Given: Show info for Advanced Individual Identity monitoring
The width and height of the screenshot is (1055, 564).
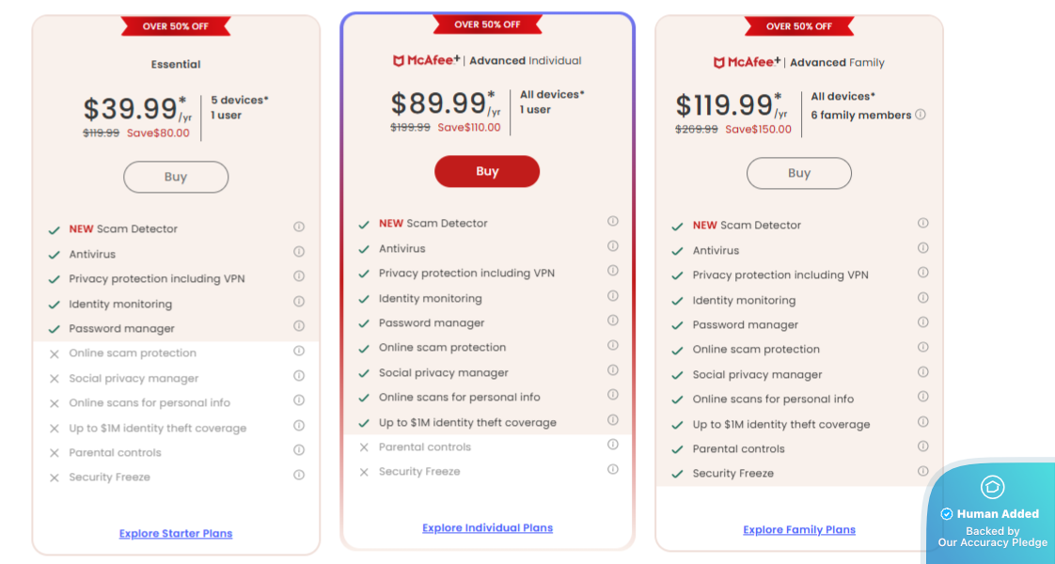Looking at the screenshot, I should pos(613,296).
